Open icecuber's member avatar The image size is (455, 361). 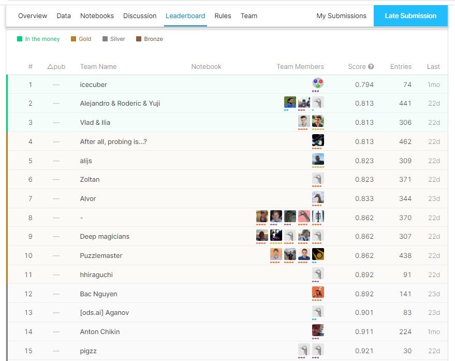point(318,83)
